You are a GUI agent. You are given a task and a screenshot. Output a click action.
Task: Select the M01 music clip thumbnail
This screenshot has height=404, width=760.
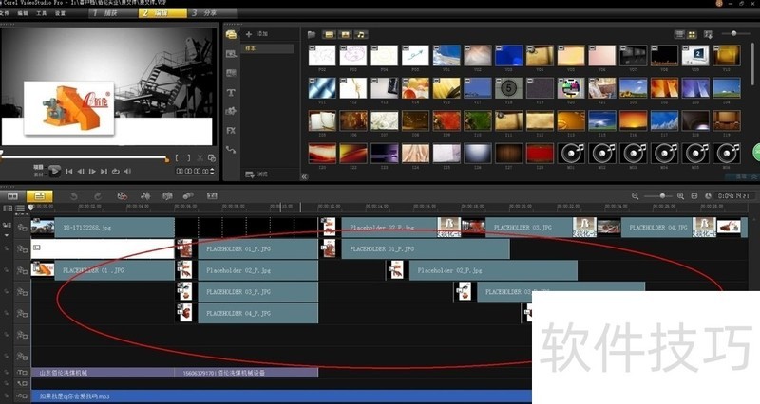click(x=571, y=154)
